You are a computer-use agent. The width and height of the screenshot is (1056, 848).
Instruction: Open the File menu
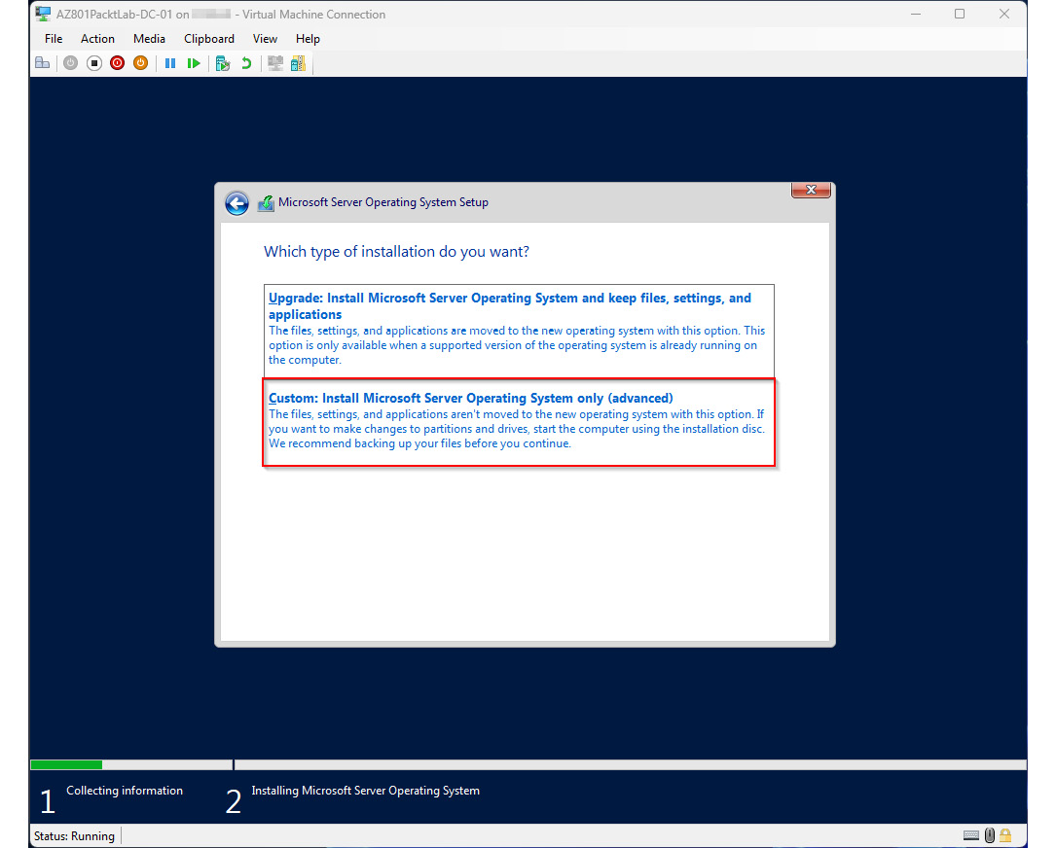tap(54, 39)
